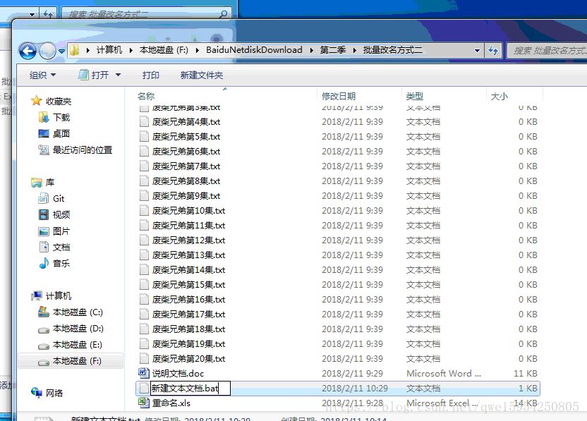Click the folder icon in address bar
This screenshot has height=421, width=587.
tap(75, 50)
